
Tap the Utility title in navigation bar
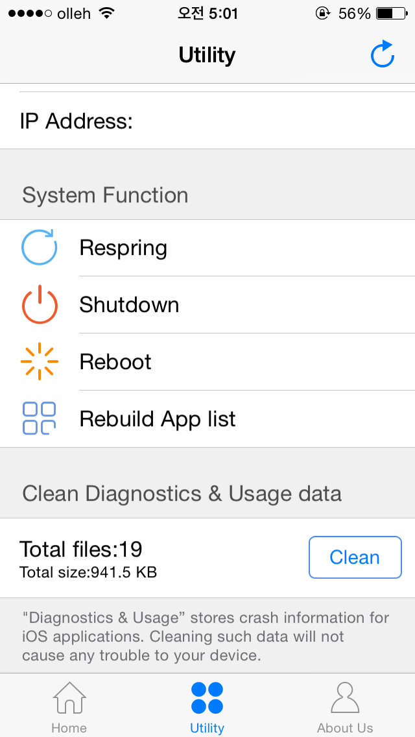(207, 55)
